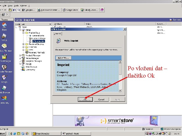Viewport: 182px width, 136px height.
Task: Click the smartstore banner image
Action: [x=118, y=121]
